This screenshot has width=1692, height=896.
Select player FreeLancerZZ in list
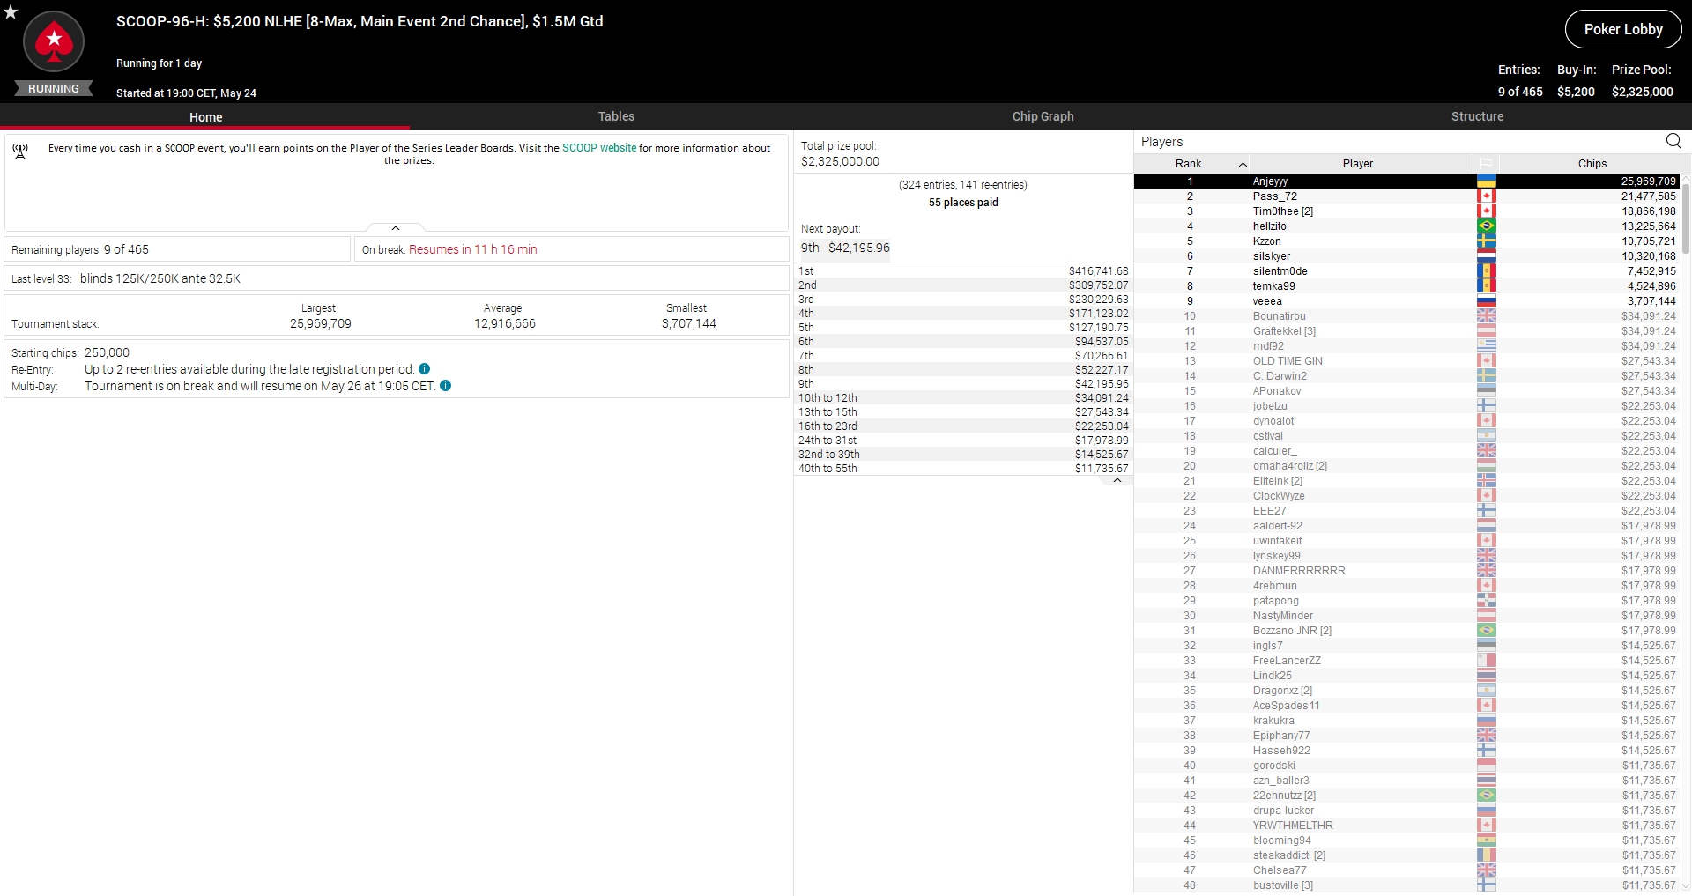pos(1406,661)
